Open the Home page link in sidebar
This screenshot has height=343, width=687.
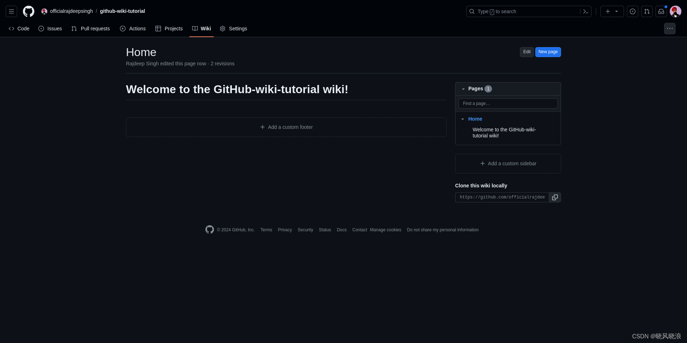(475, 119)
